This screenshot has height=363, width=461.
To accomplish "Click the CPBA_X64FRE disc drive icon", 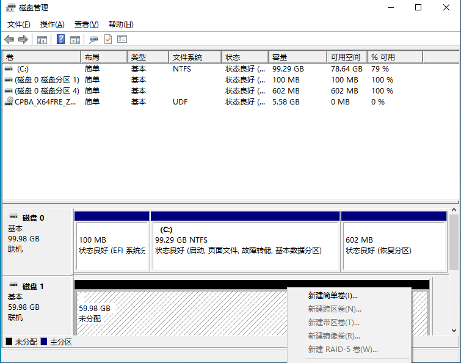I will pyautogui.click(x=9, y=101).
